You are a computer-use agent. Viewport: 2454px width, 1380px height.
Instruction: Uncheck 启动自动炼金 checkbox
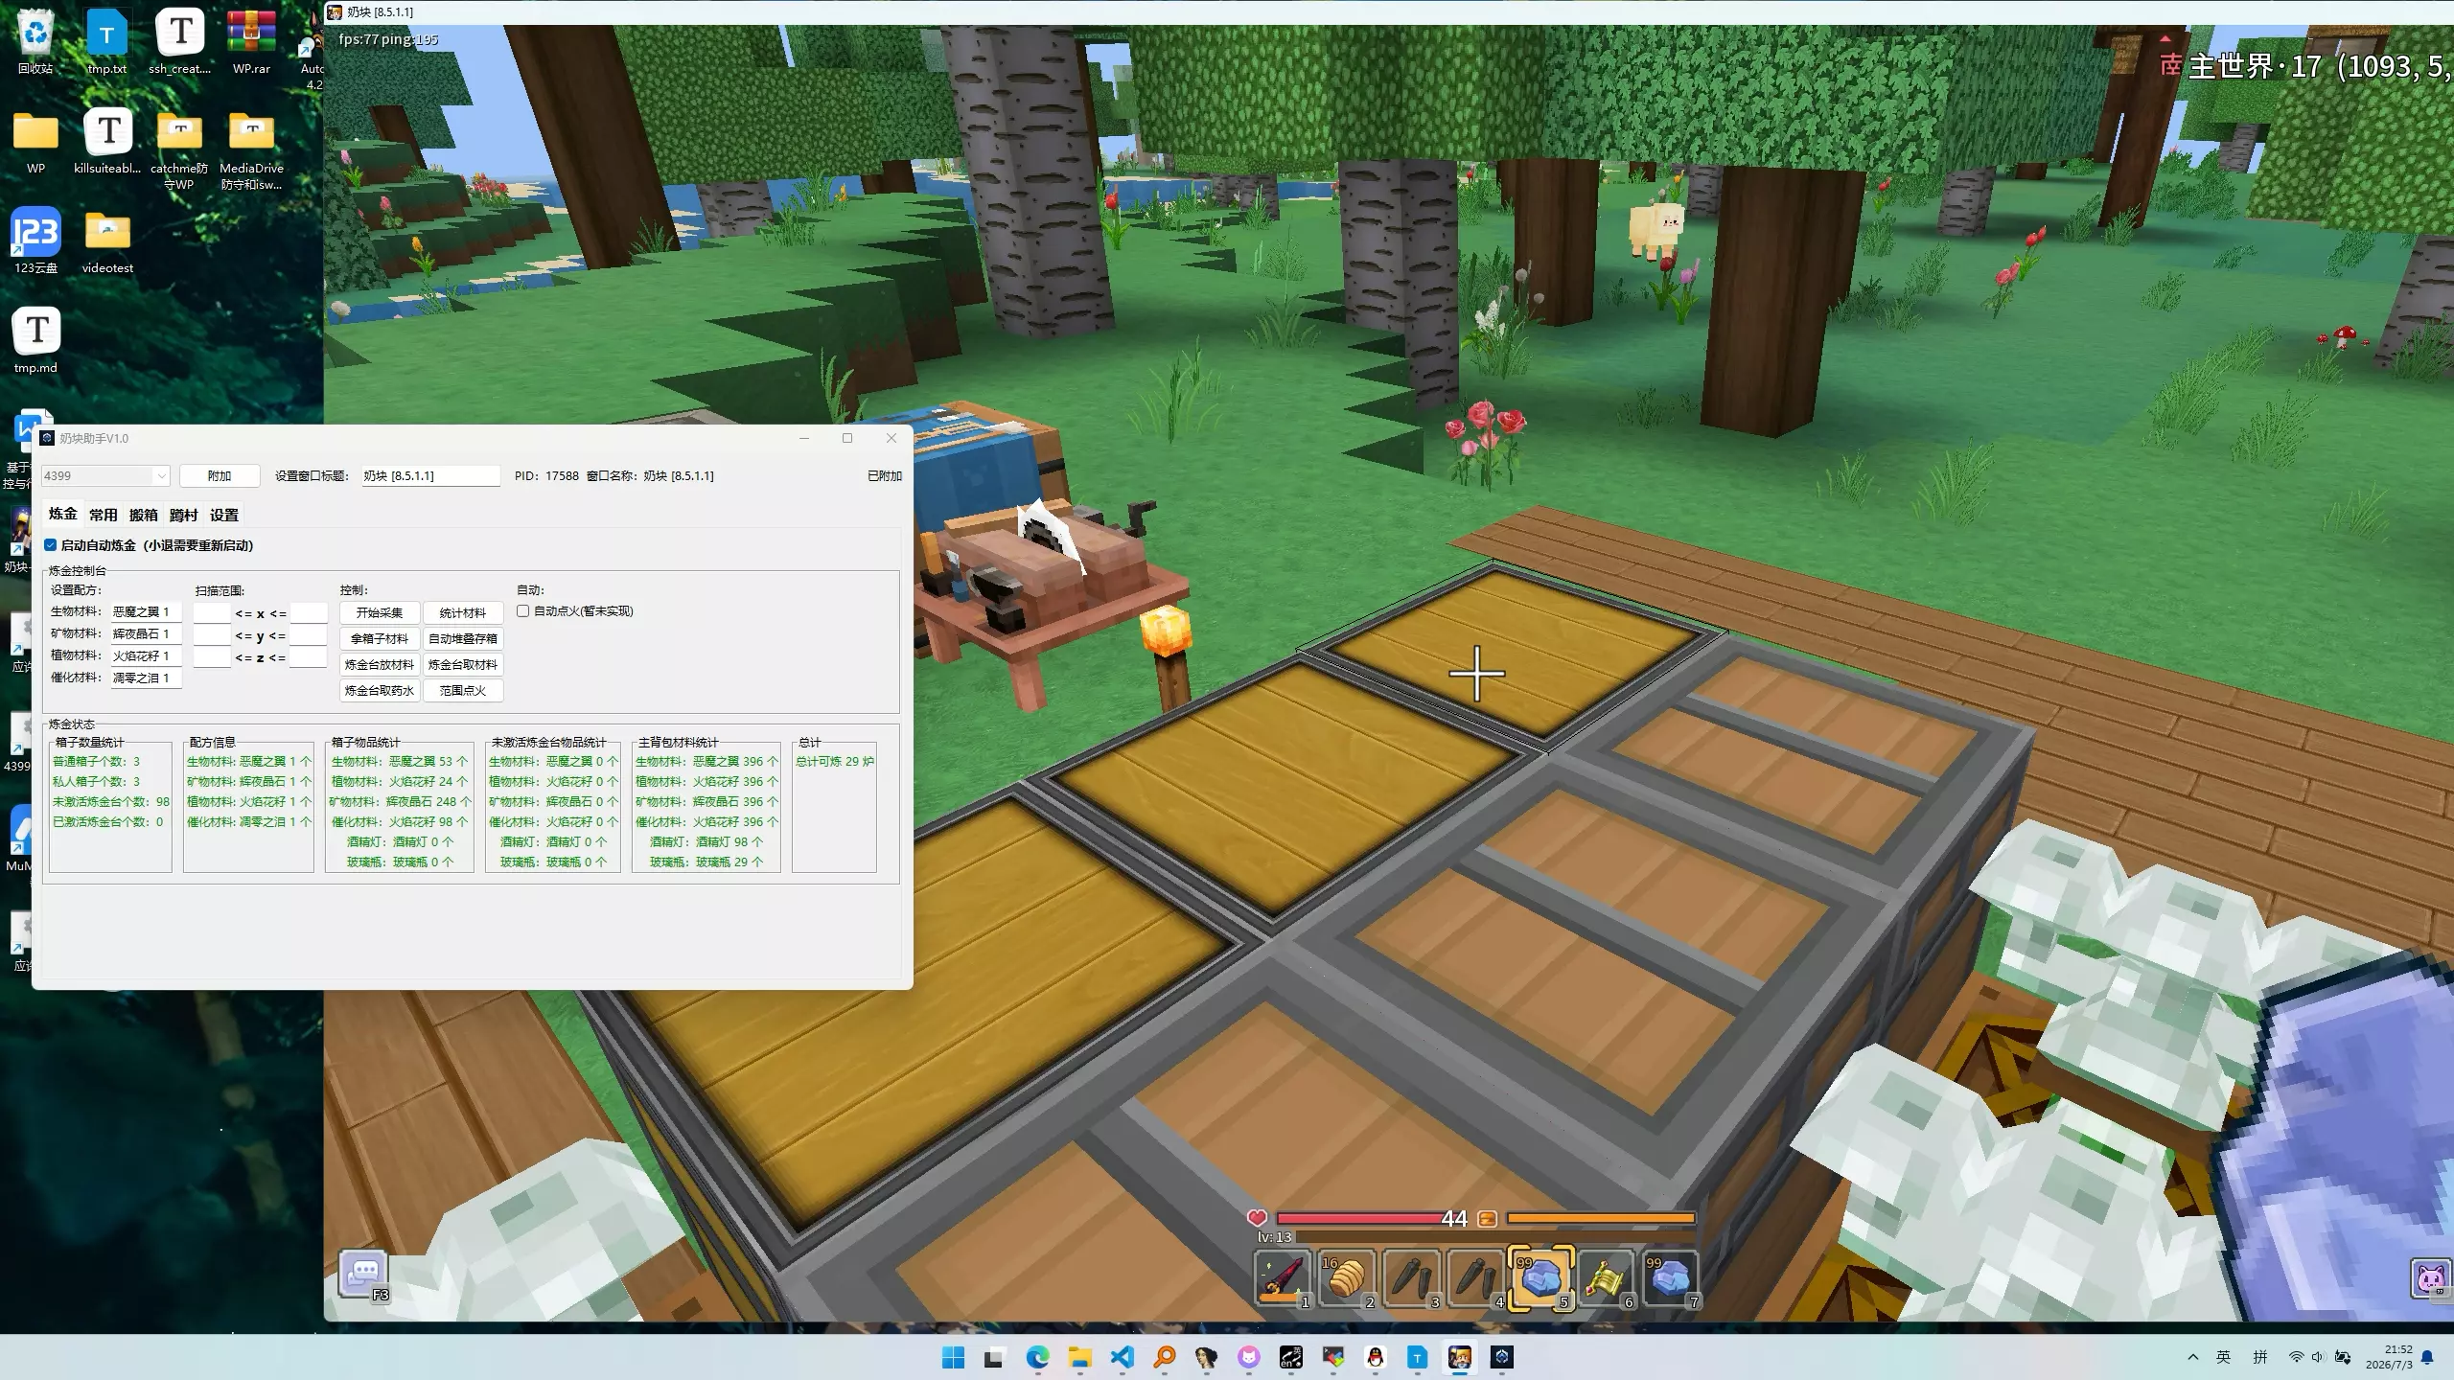coord(51,545)
